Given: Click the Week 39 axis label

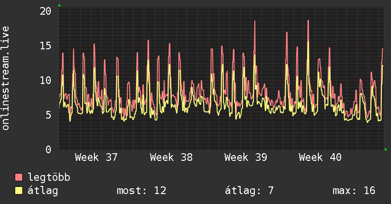Looking at the screenshot, I should click(246, 158).
